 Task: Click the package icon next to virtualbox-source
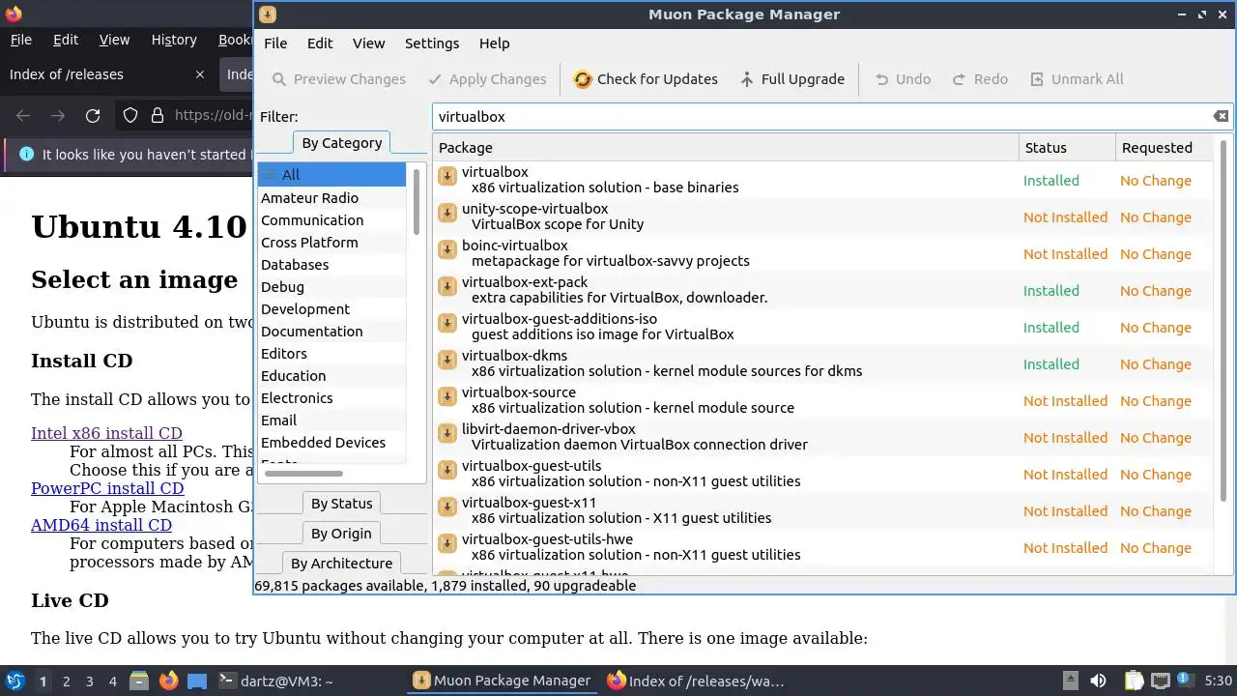point(446,396)
